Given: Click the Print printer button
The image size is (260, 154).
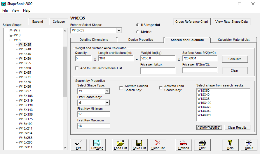Looking at the screenshot, I should pyautogui.click(x=202, y=145).
